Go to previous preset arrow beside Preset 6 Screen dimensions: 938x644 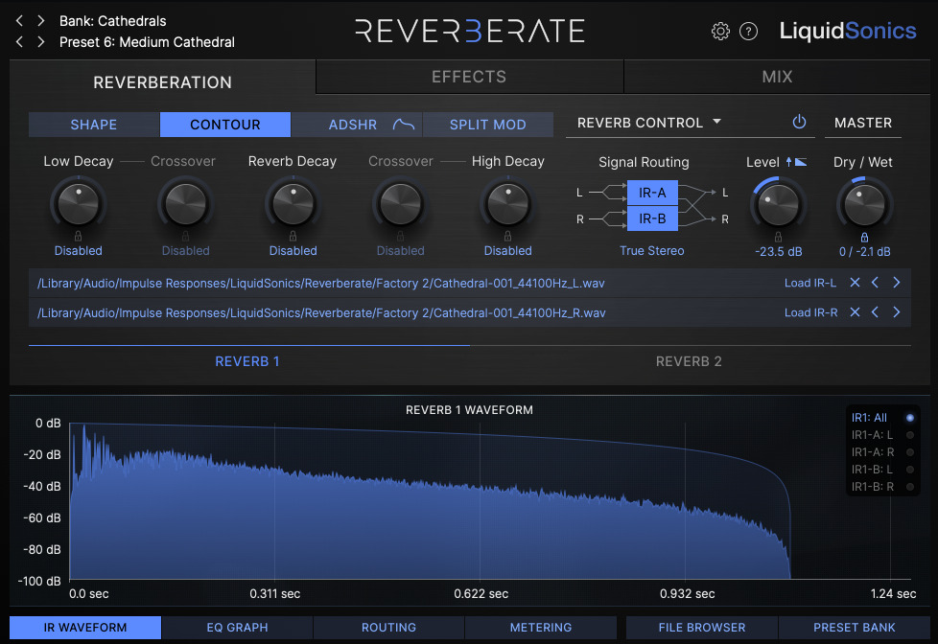[x=20, y=42]
